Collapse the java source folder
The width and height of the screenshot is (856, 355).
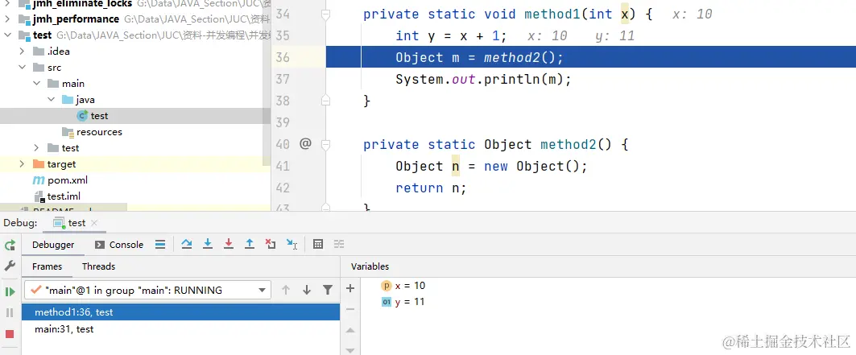[x=51, y=100]
